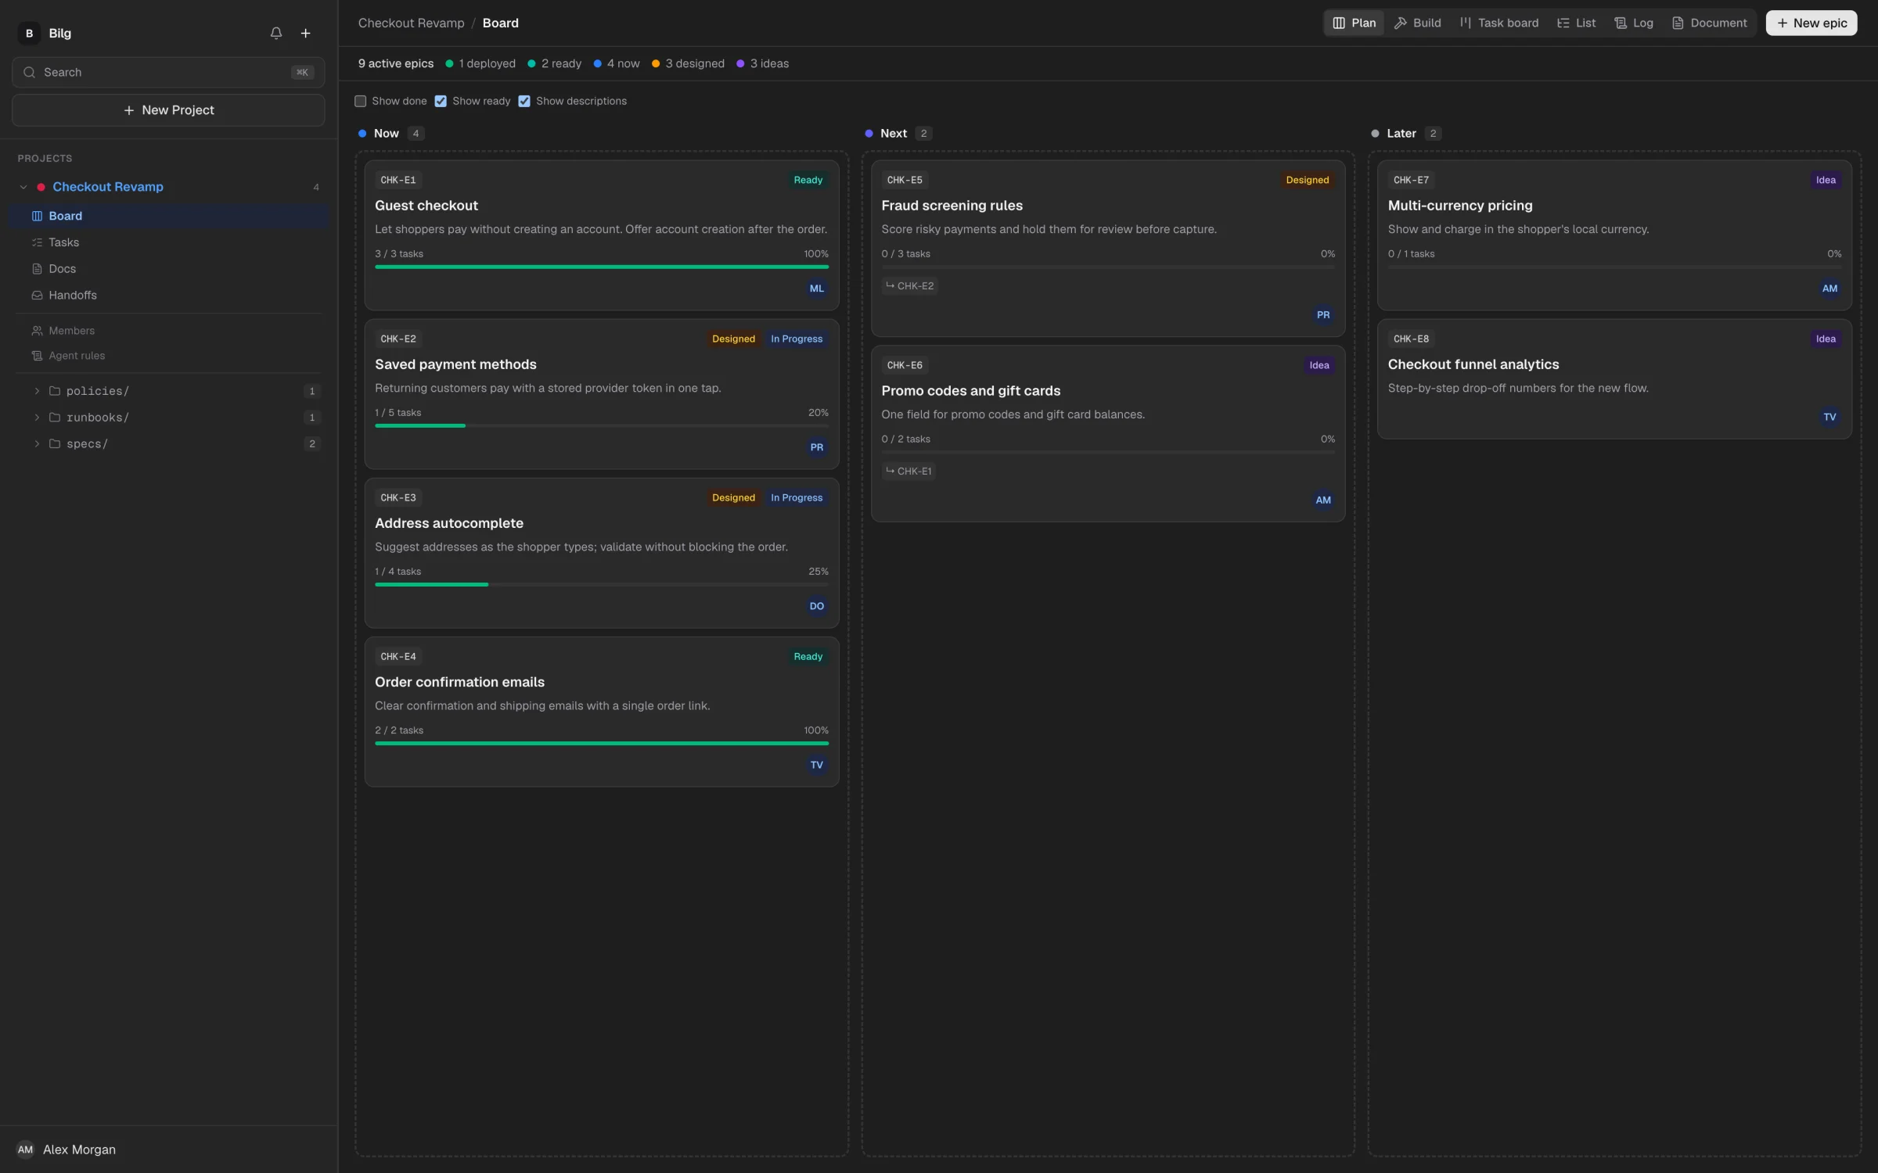Open Members in the sidebar
This screenshot has height=1173, width=1878.
coord(168,331)
